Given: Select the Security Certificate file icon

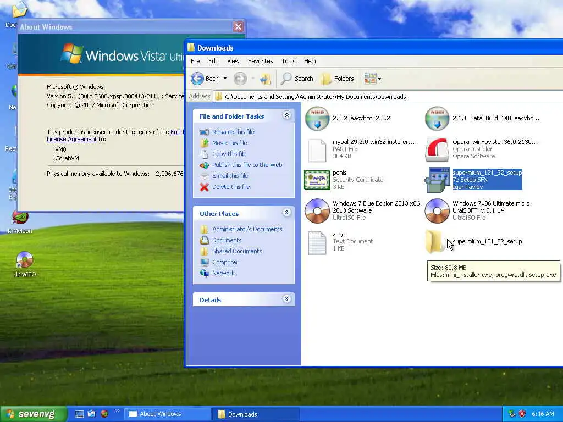Looking at the screenshot, I should [x=317, y=180].
